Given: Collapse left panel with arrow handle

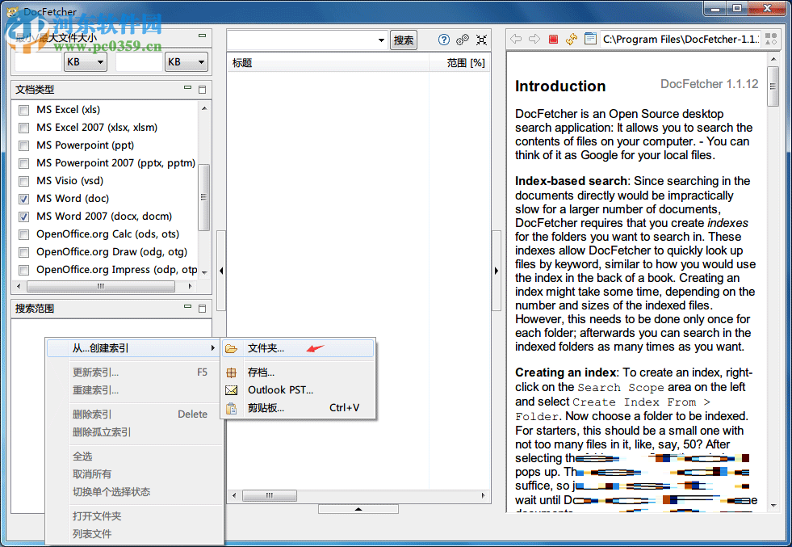Looking at the screenshot, I should click(x=221, y=271).
